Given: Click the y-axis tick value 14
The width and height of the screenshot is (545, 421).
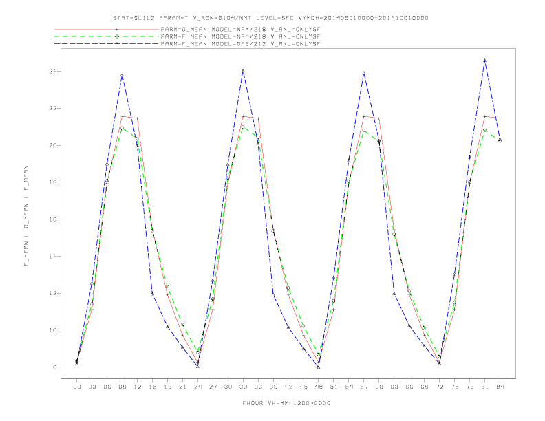Looking at the screenshot, I should pyautogui.click(x=53, y=256).
